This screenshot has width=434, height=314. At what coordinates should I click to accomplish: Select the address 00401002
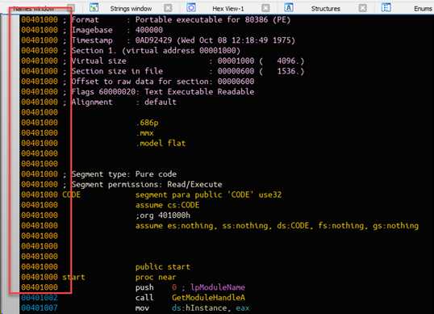pyautogui.click(x=40, y=297)
